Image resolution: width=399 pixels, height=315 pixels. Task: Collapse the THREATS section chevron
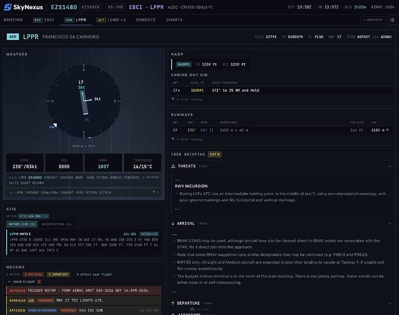(390, 166)
